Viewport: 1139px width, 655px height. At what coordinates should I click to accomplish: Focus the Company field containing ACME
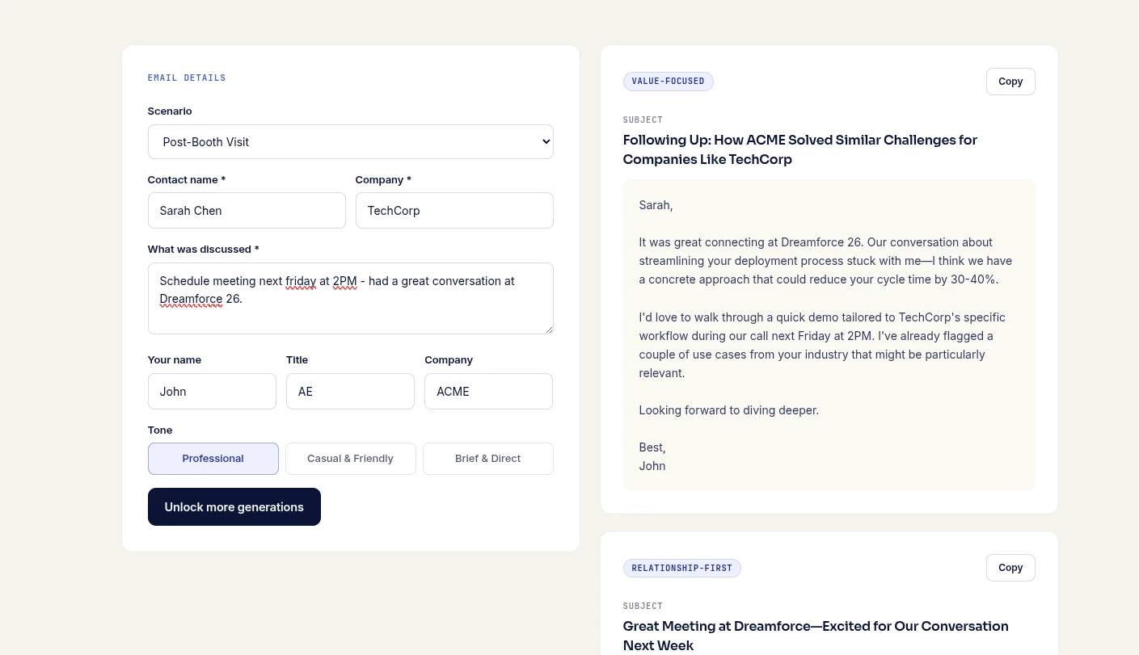488,391
